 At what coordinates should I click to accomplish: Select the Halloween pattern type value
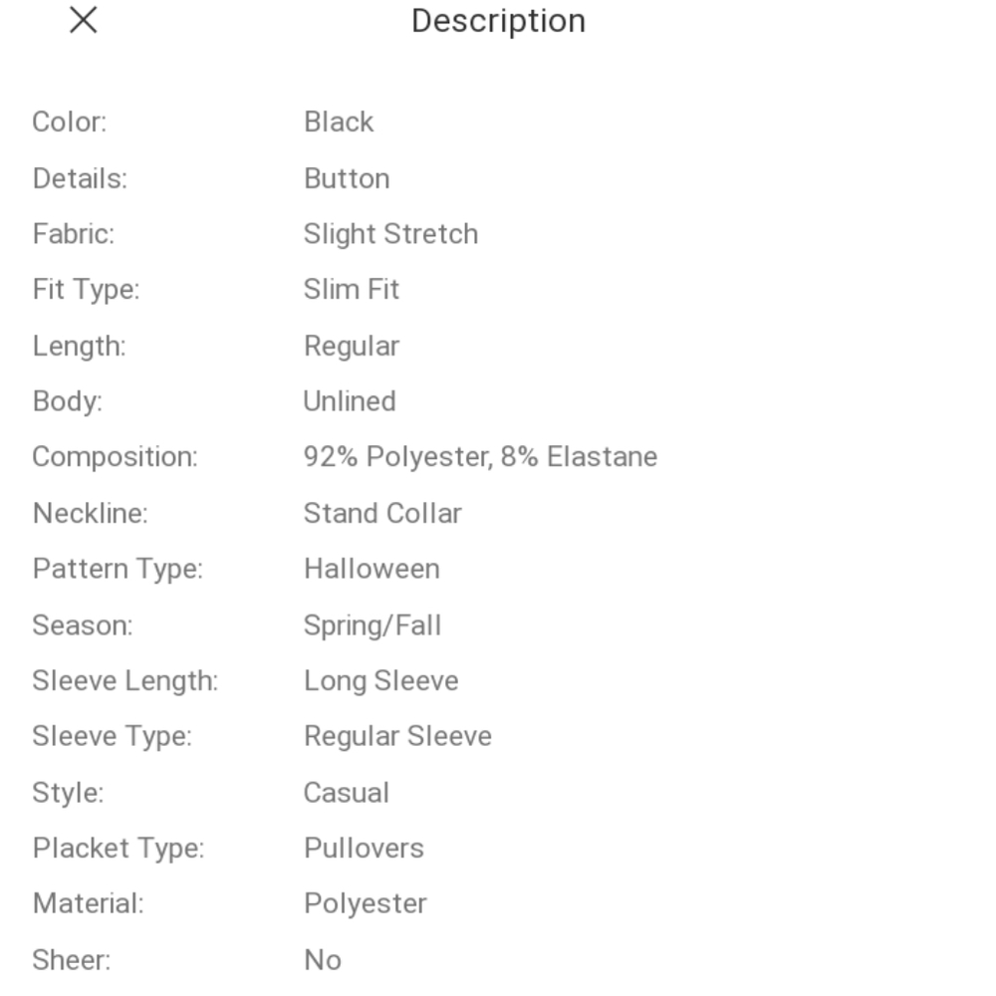click(372, 569)
